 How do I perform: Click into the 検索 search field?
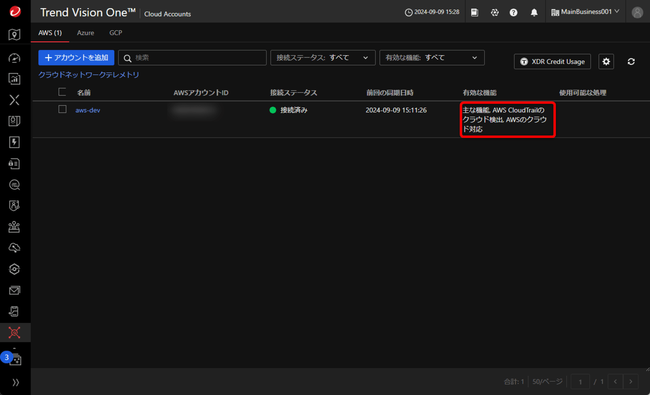192,58
